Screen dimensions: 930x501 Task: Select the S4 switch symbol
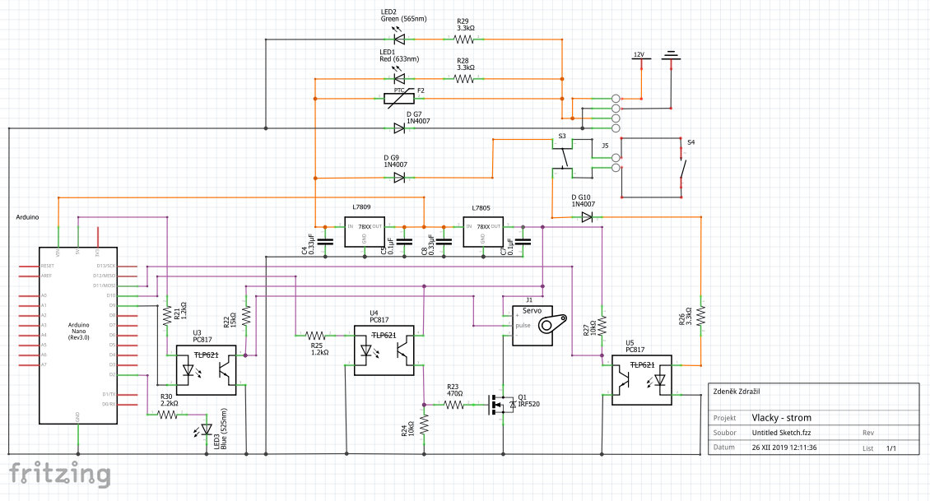(681, 169)
